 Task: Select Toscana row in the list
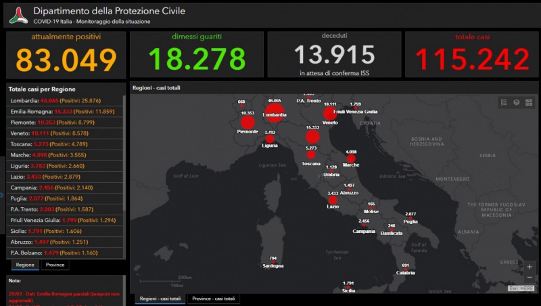pos(64,144)
